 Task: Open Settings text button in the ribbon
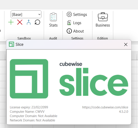(80, 15)
